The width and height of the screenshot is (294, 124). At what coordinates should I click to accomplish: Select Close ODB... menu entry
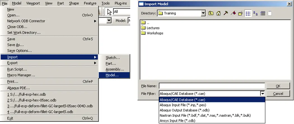coord(49,27)
